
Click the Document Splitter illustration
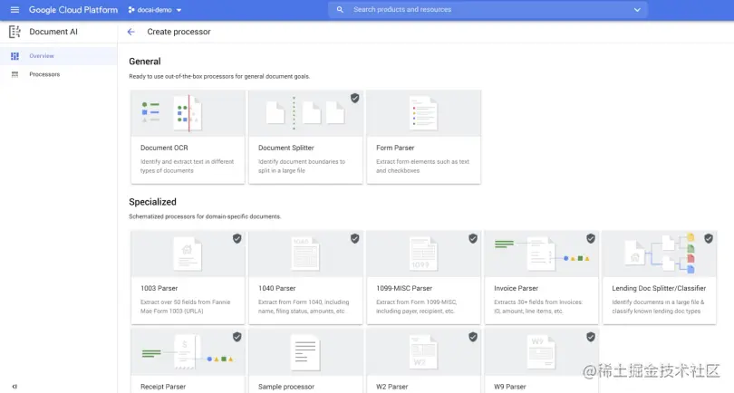point(305,113)
